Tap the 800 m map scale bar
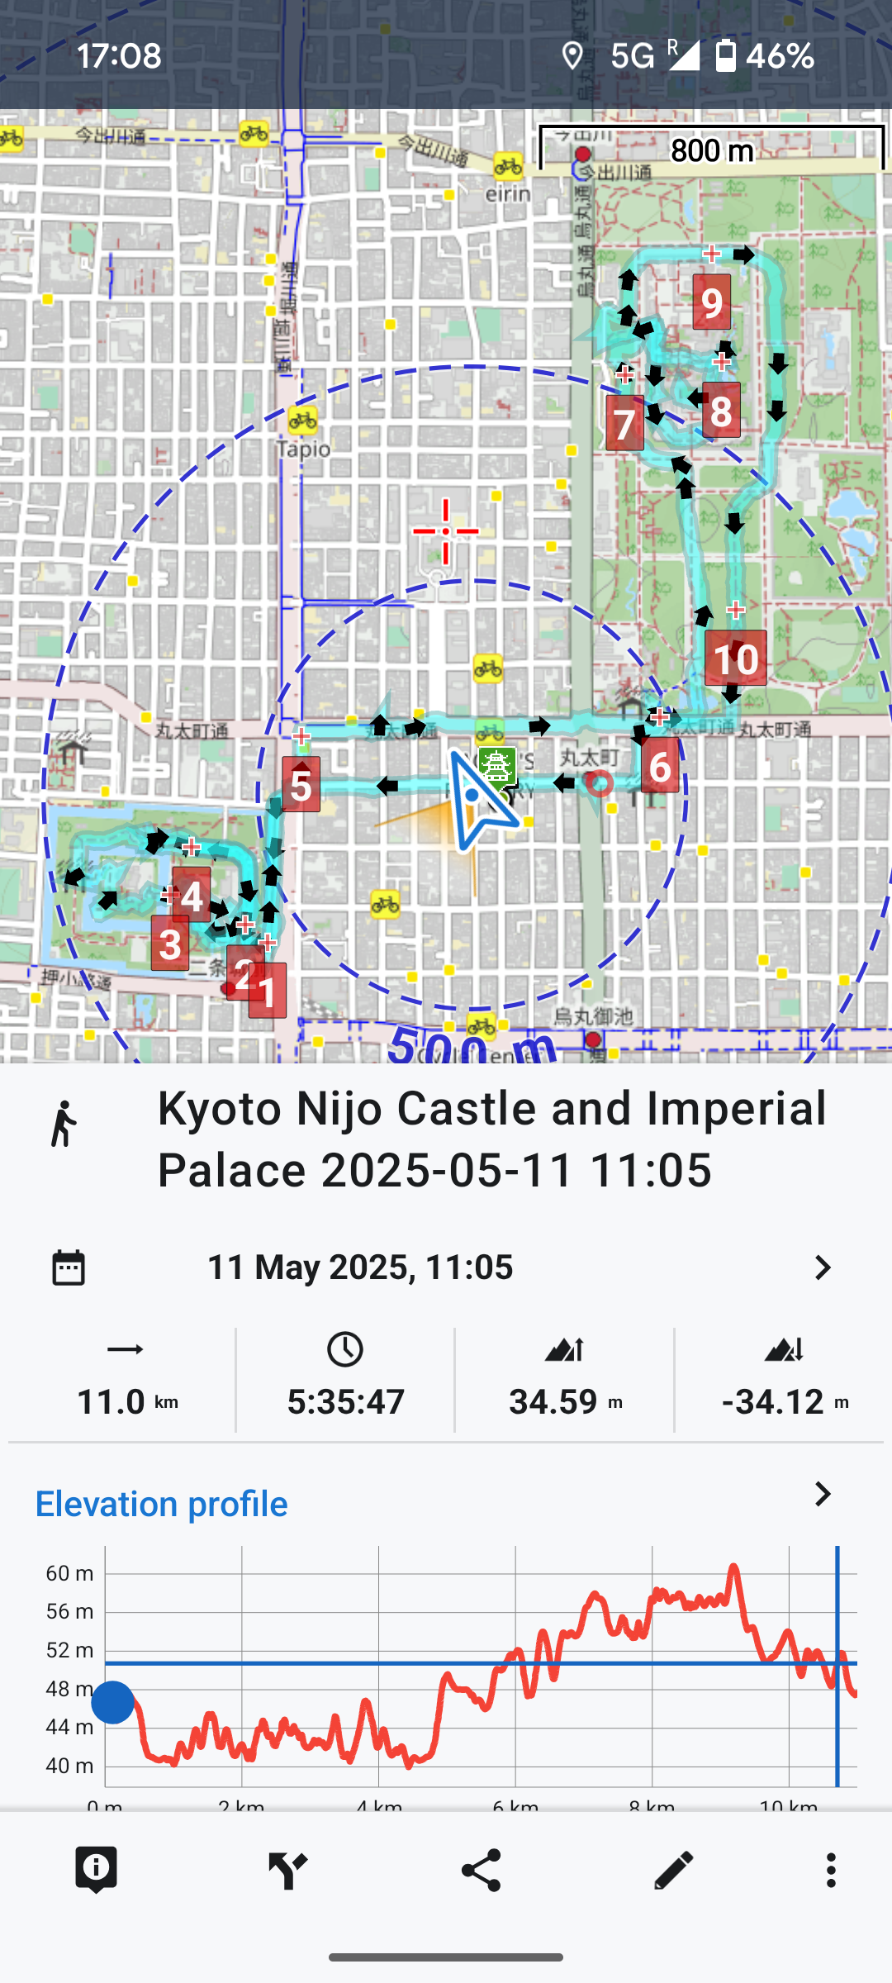 [x=712, y=150]
